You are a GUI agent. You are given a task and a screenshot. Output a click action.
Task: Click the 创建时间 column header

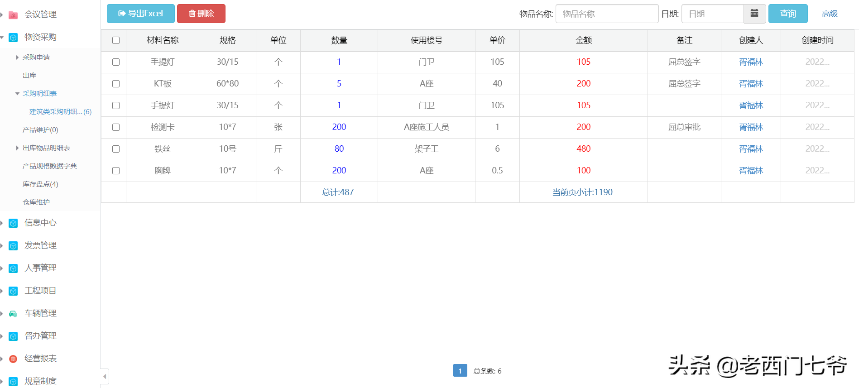pyautogui.click(x=817, y=40)
